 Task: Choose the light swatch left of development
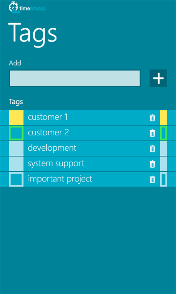click(16, 148)
